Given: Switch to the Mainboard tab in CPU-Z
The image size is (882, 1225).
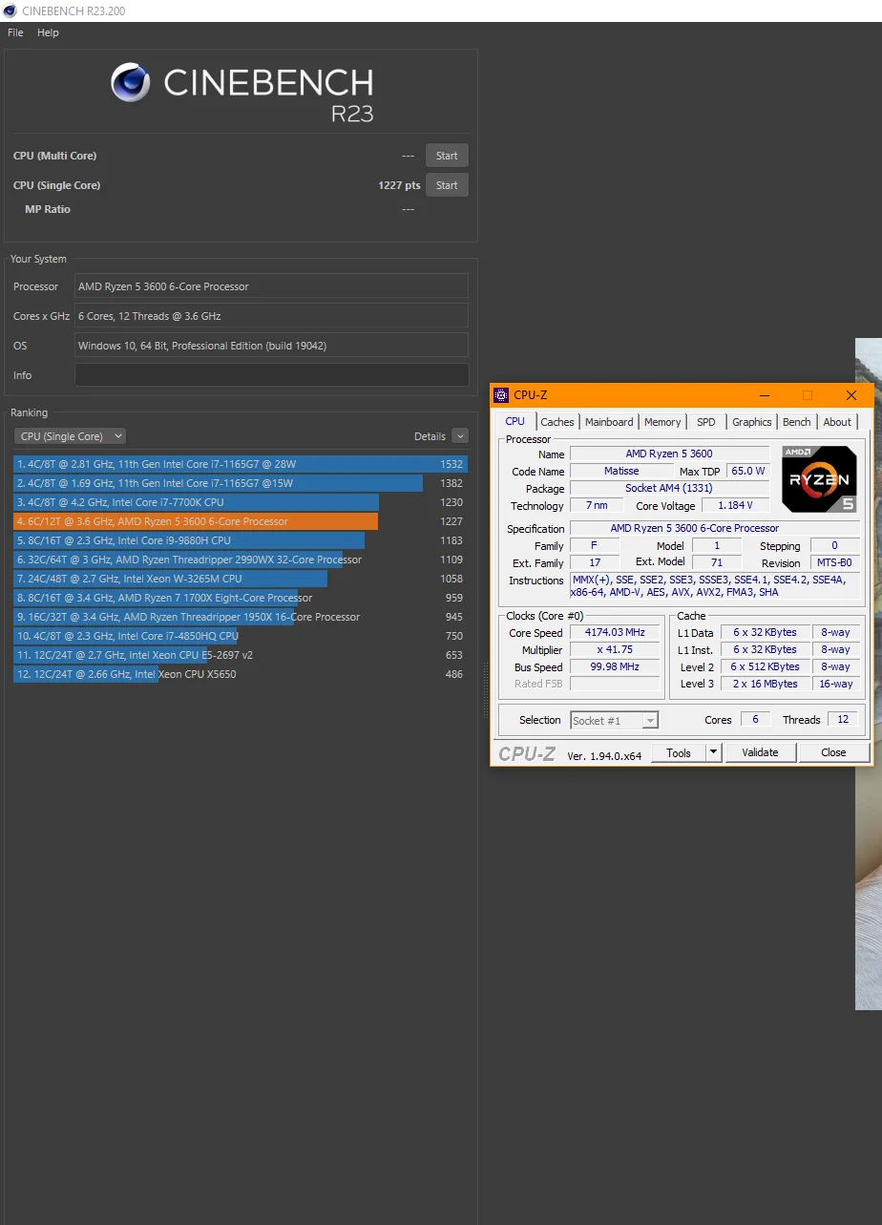Looking at the screenshot, I should [609, 422].
